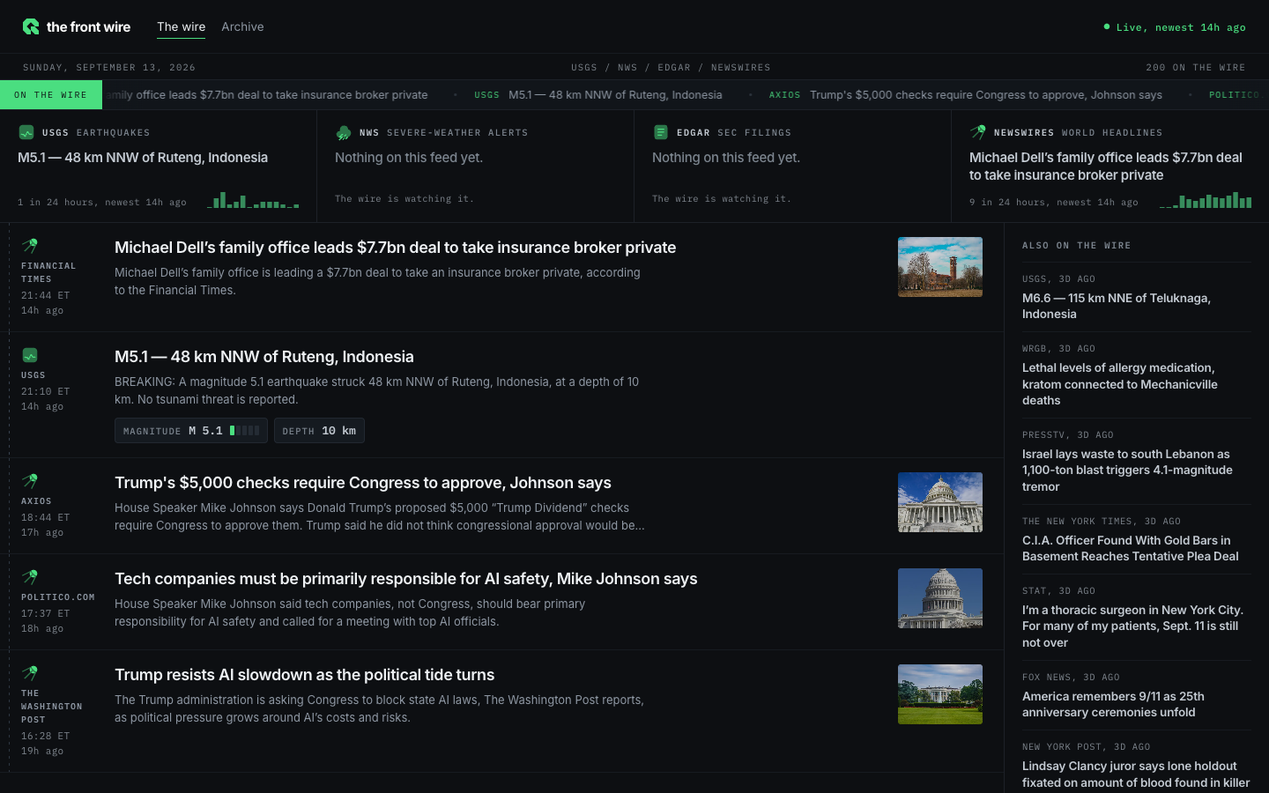The image size is (1269, 793).
Task: Click the satellite icon above Politico.com source
Action: (30, 577)
